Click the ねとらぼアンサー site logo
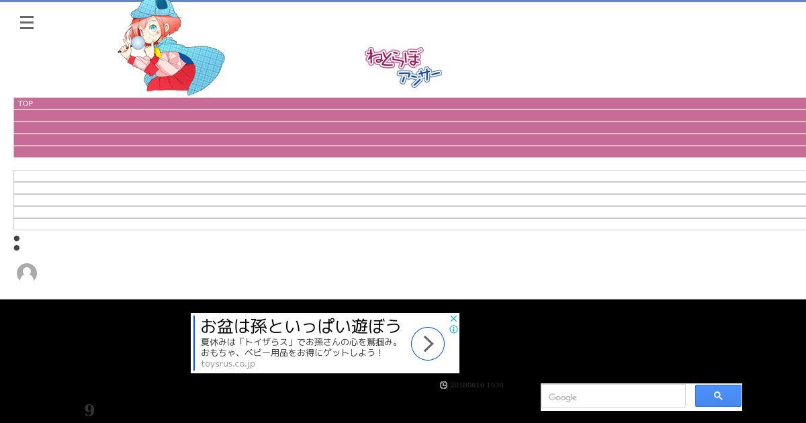Image resolution: width=806 pixels, height=423 pixels. pyautogui.click(x=403, y=67)
